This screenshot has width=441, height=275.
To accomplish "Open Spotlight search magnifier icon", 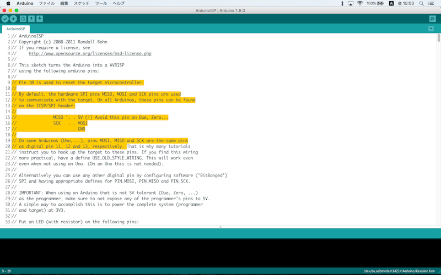I will (421, 3).
